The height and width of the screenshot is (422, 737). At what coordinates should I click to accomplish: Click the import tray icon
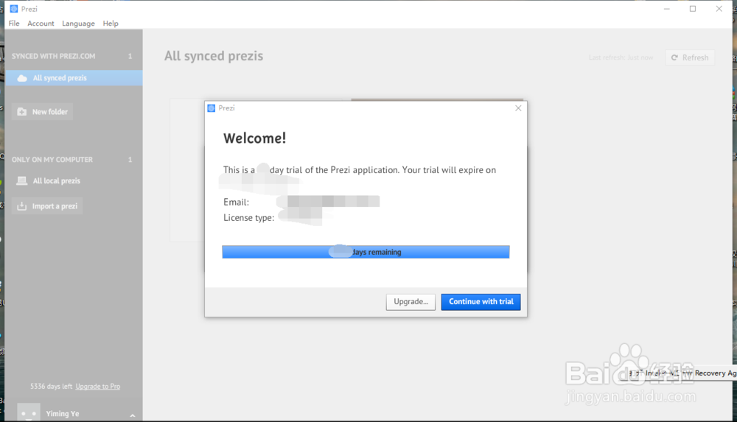click(x=21, y=206)
